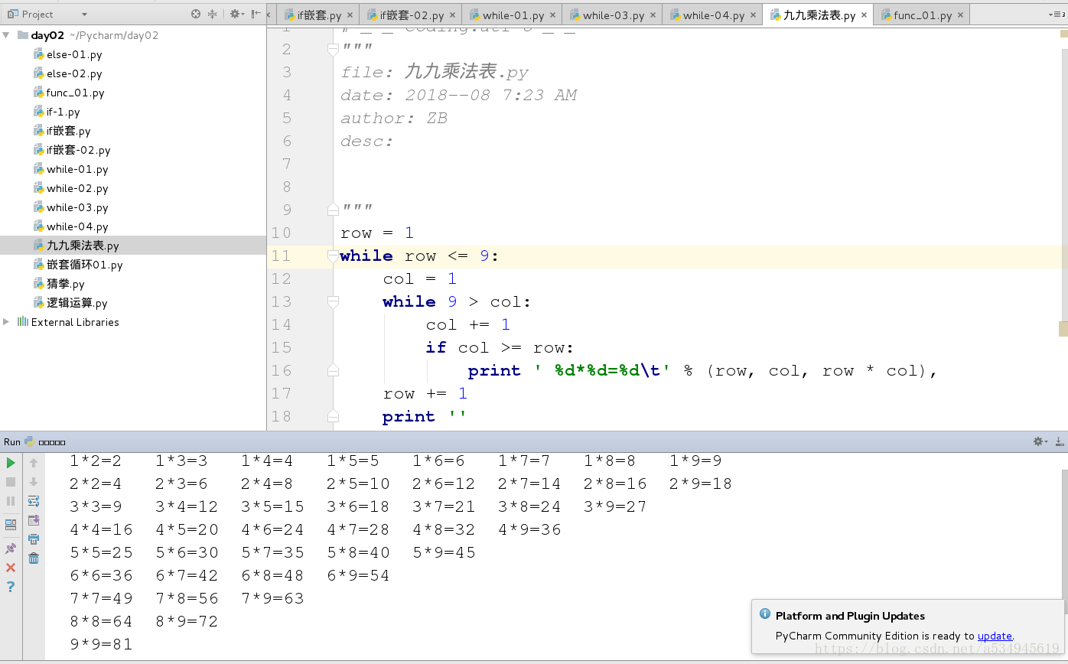Open the Project view selector dropdown
Screen dimensions: 1068x664
click(83, 15)
